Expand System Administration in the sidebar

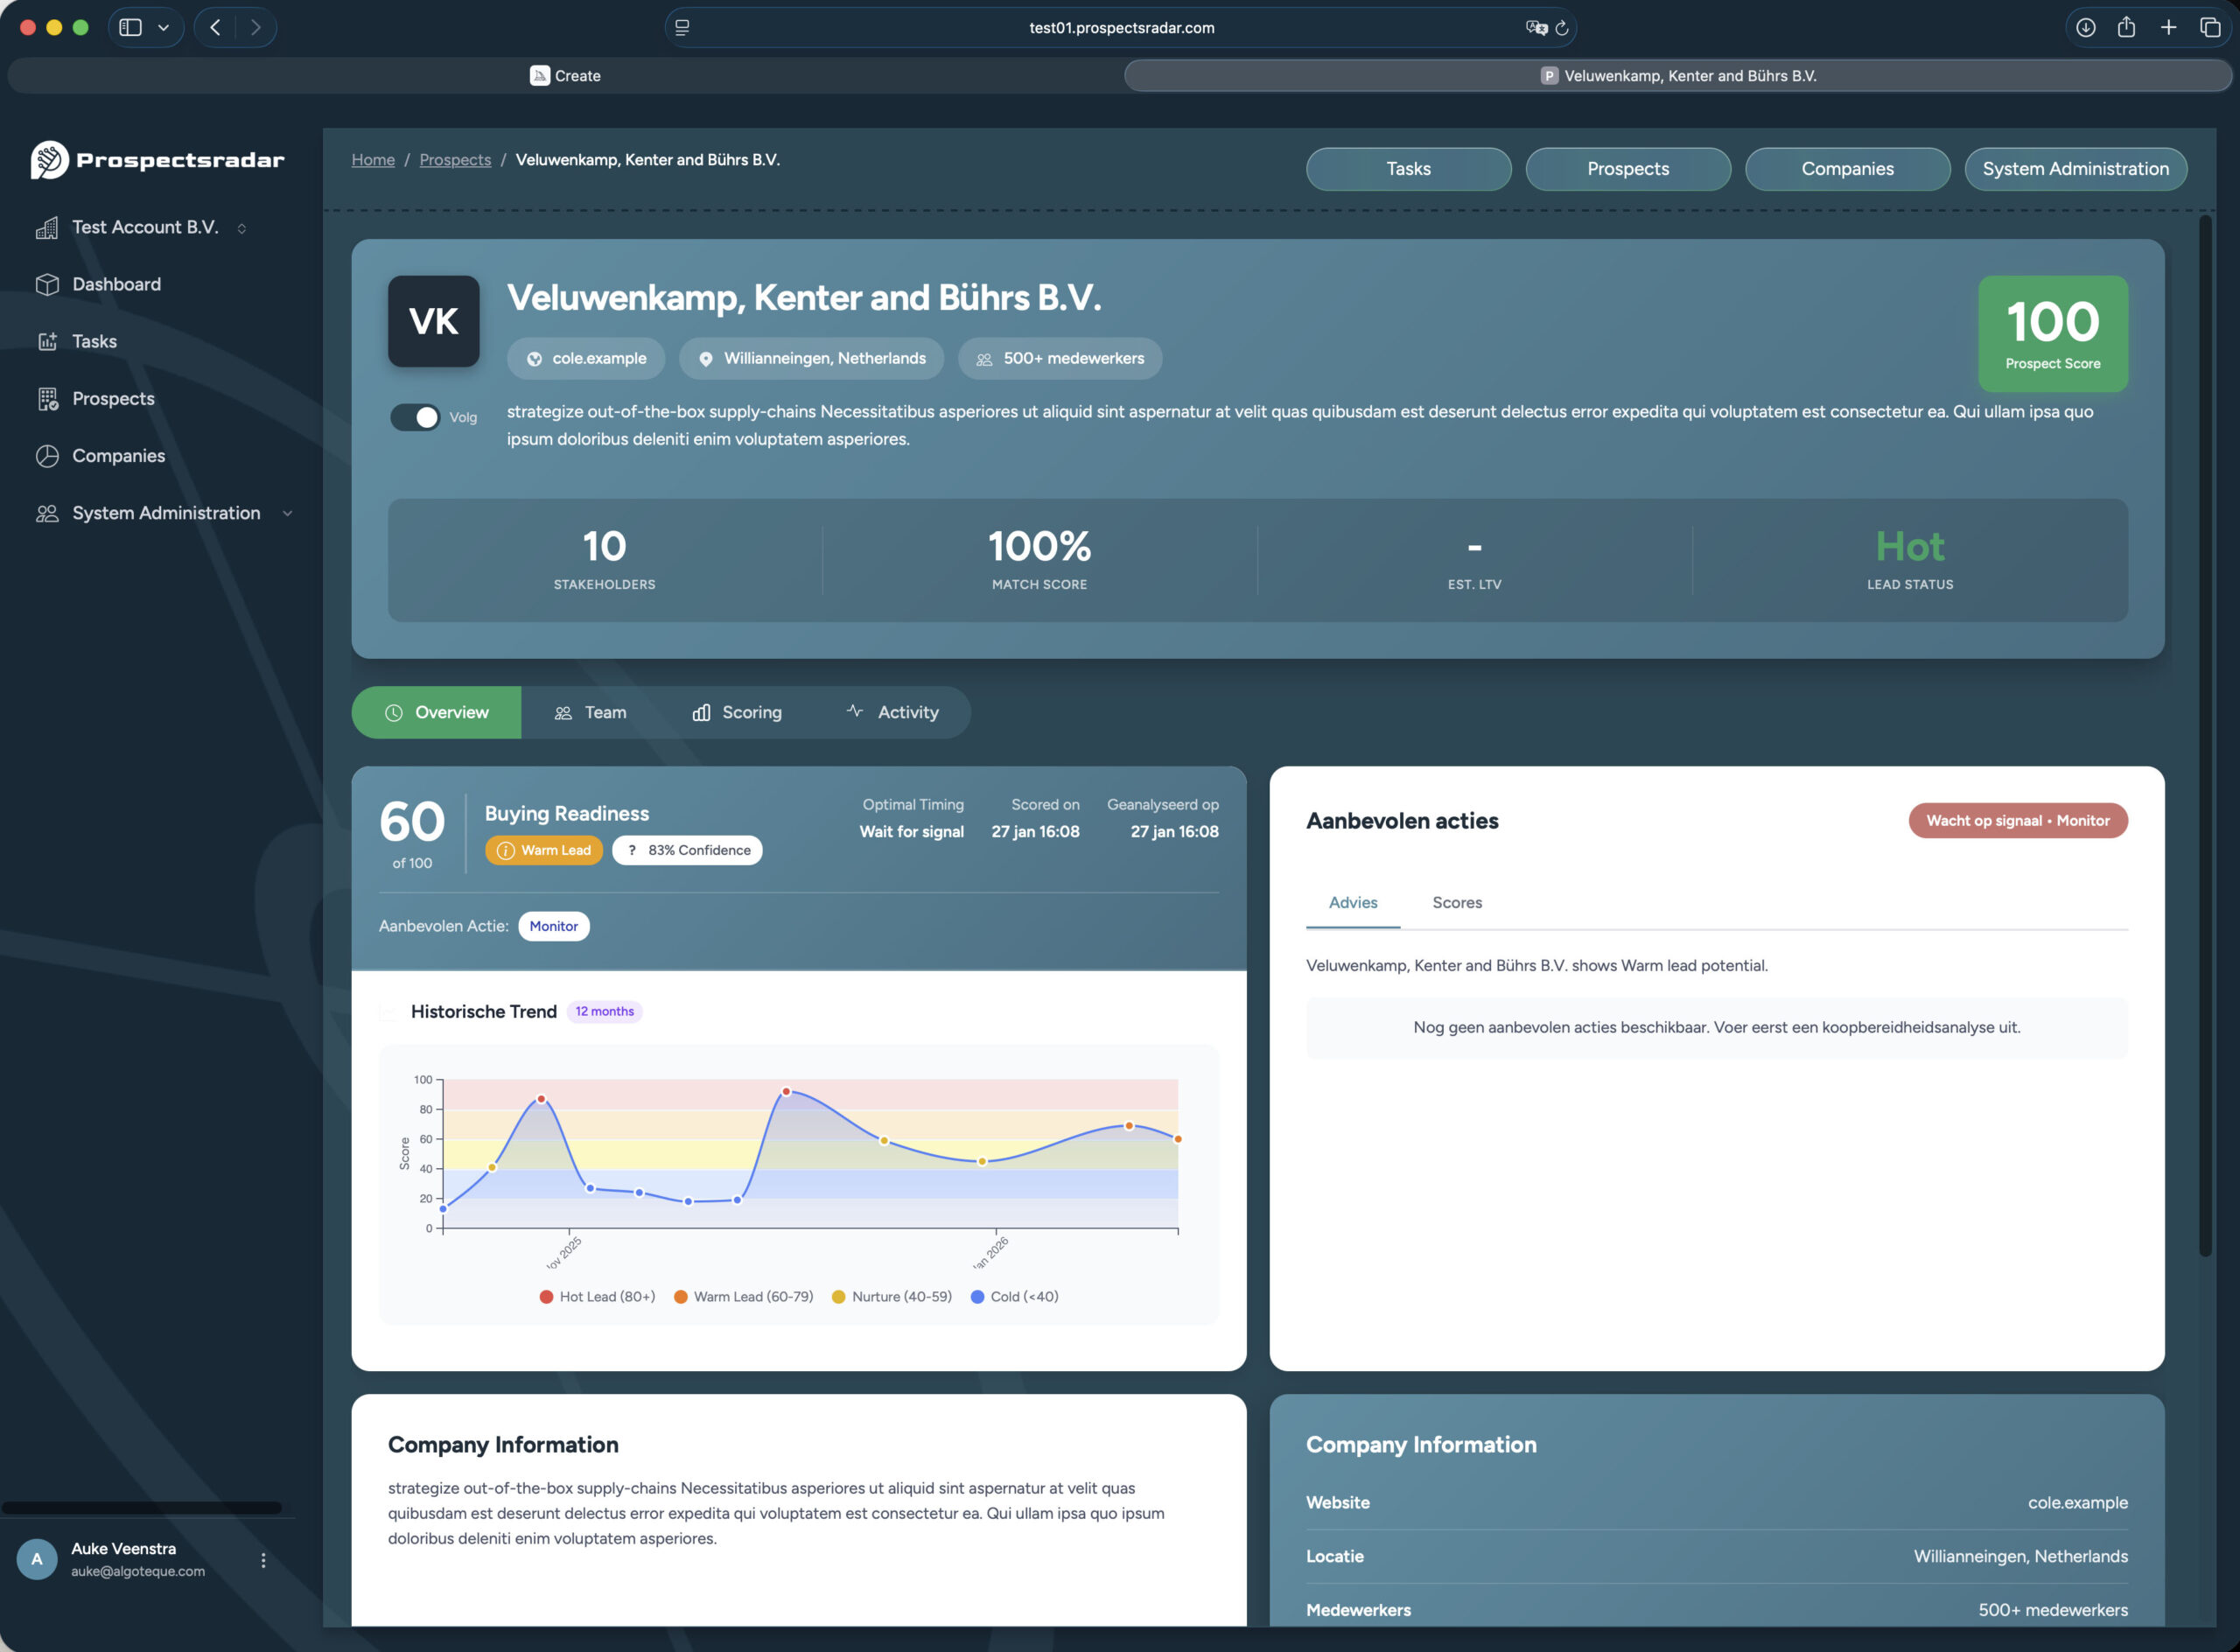(288, 513)
